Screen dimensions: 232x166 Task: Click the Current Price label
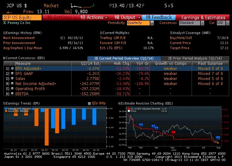click(x=180, y=43)
